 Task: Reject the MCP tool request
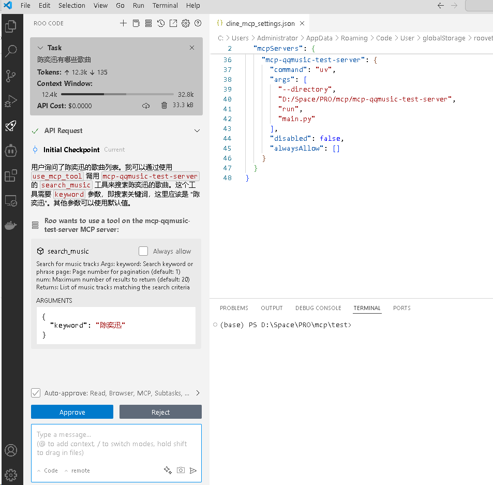(160, 412)
